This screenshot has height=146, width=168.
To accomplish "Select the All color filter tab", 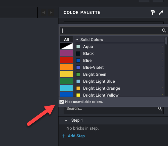I will point(66,40).
